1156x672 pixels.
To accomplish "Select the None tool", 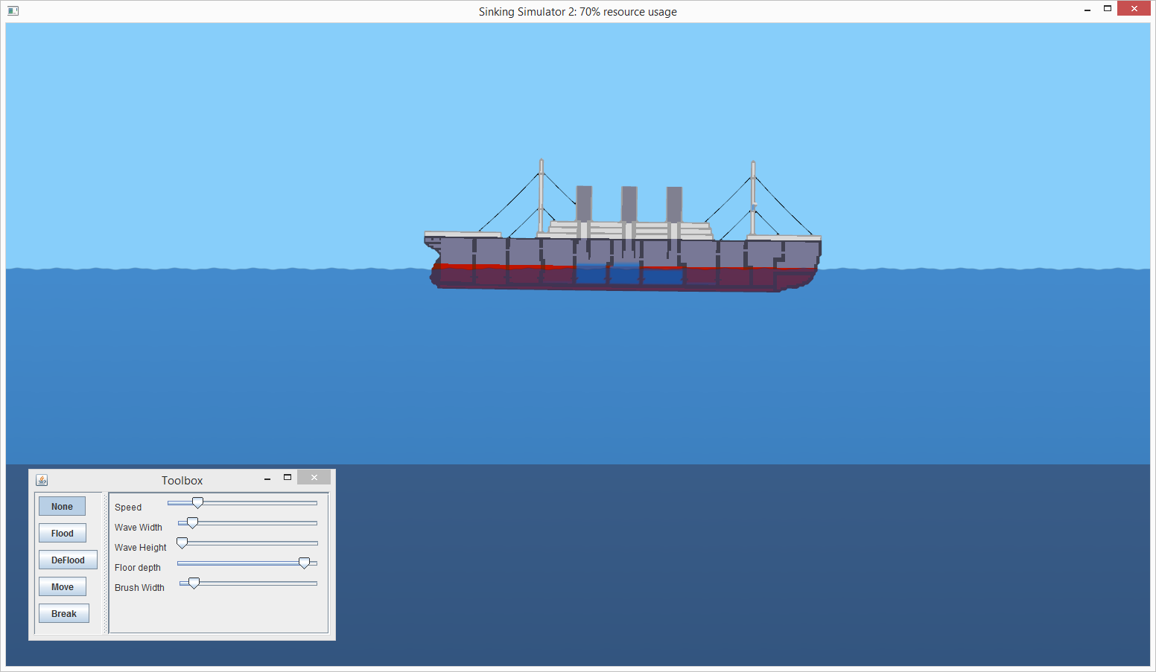I will 62,507.
